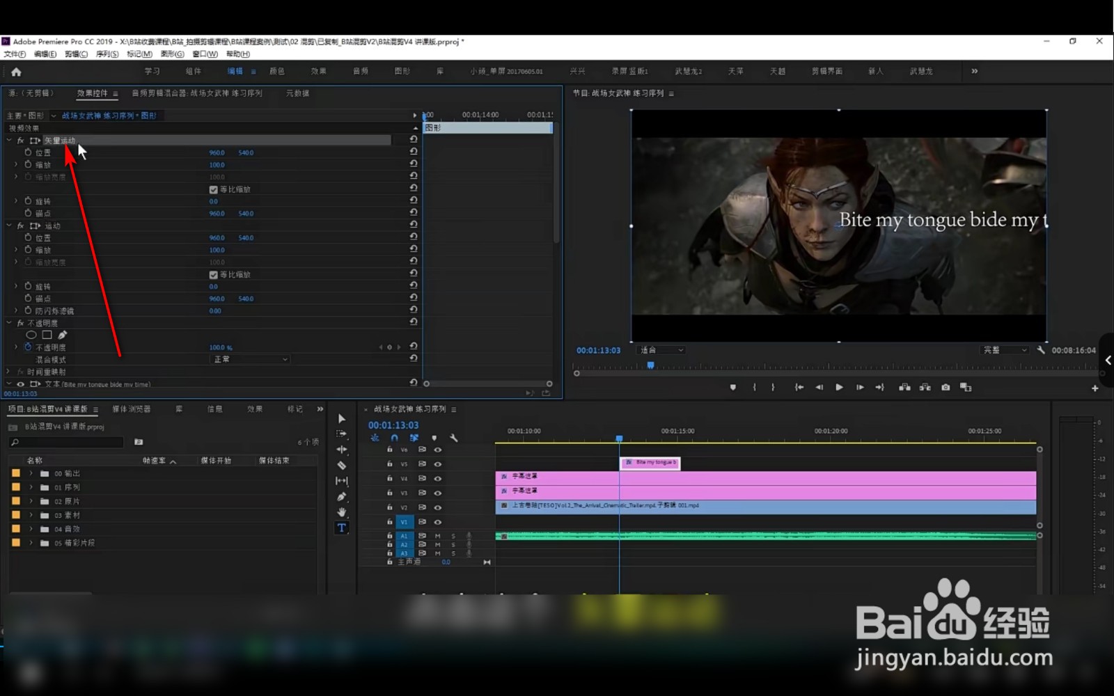1114x696 pixels.
Task: Create 4-point rectangle opacity mask
Action: point(47,335)
